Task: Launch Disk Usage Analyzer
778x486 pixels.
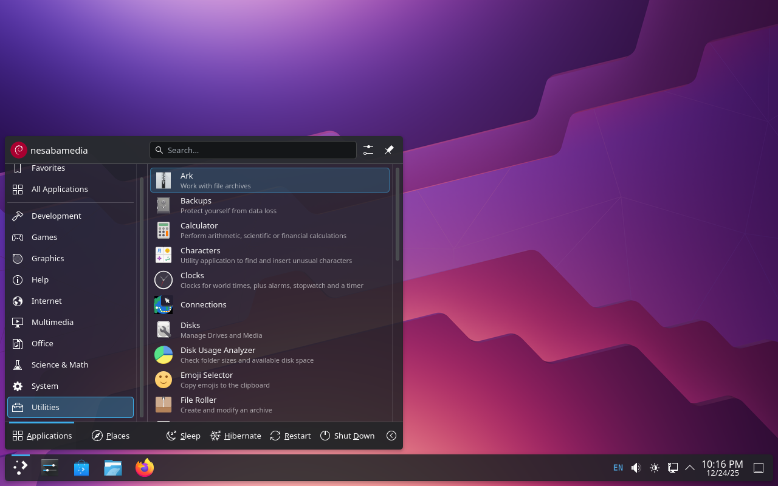Action: click(x=269, y=355)
